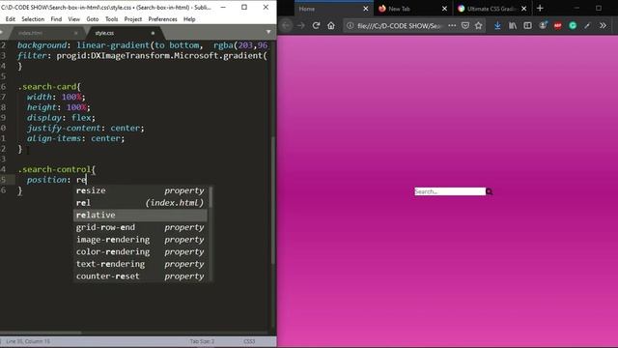Open the Preferences menu
618x348 pixels.
point(162,19)
